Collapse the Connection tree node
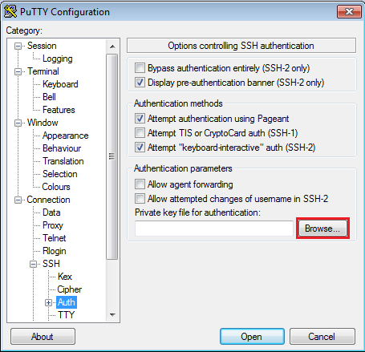Screen dimensions: 365x352 tap(18, 200)
